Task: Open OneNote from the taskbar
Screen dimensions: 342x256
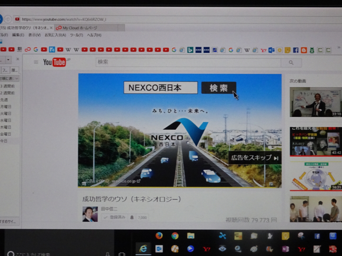Action: pyautogui.click(x=285, y=249)
